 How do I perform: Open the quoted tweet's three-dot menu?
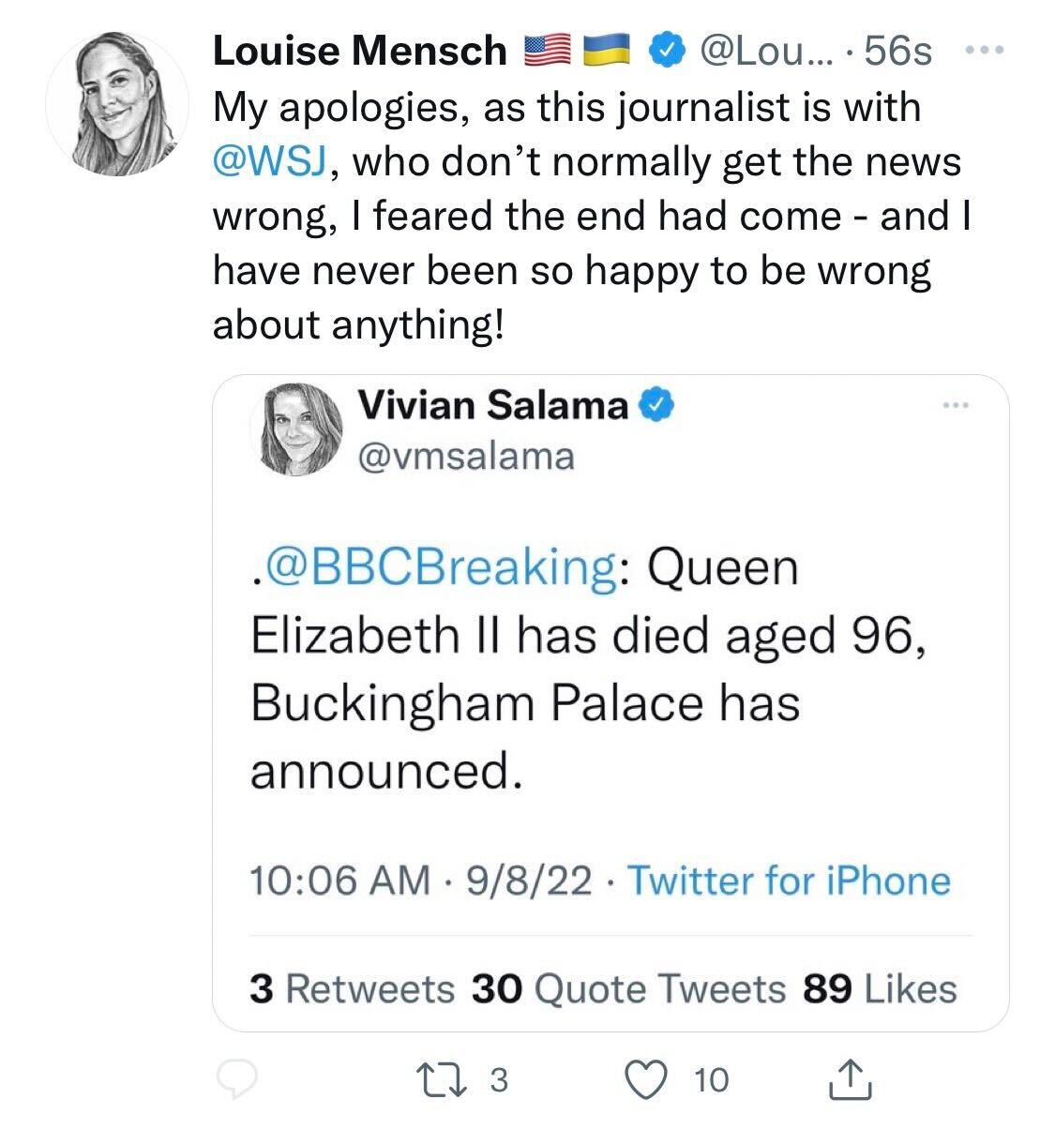[x=956, y=406]
